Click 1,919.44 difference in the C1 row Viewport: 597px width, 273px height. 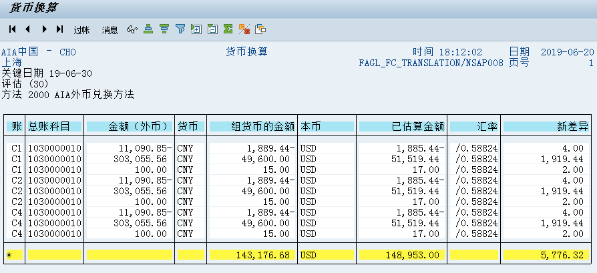click(x=562, y=159)
